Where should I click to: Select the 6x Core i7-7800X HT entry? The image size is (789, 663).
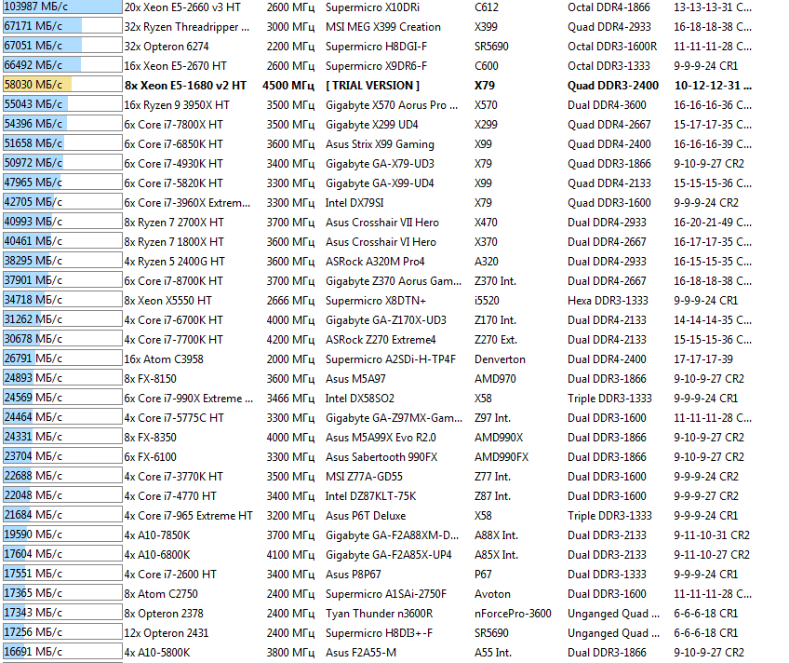click(x=174, y=125)
